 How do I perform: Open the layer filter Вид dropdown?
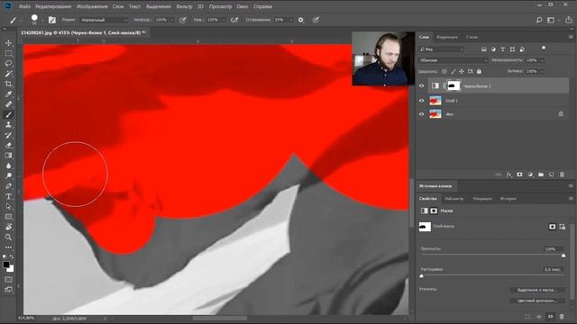click(441, 49)
